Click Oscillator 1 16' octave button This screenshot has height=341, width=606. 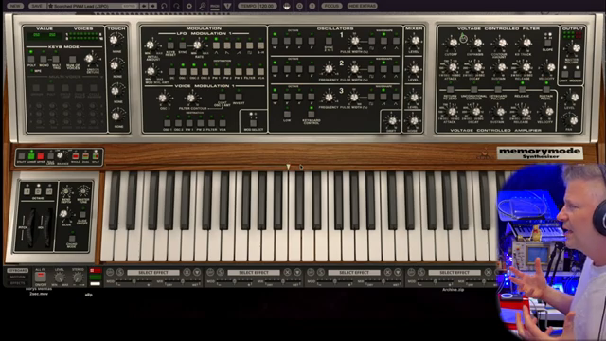click(x=275, y=41)
